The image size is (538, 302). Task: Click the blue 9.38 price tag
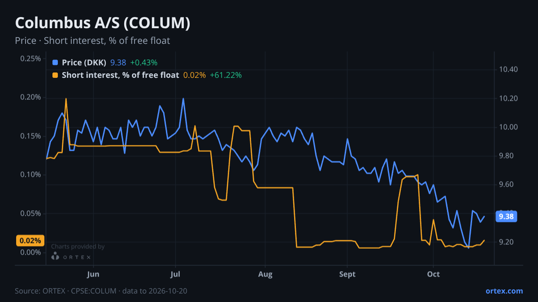pos(506,217)
